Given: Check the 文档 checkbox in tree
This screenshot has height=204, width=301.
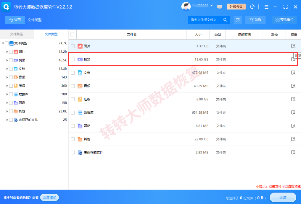Looking at the screenshot, I should tap(11, 69).
